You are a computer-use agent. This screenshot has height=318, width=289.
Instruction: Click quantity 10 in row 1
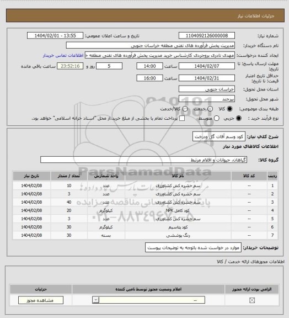69,185
